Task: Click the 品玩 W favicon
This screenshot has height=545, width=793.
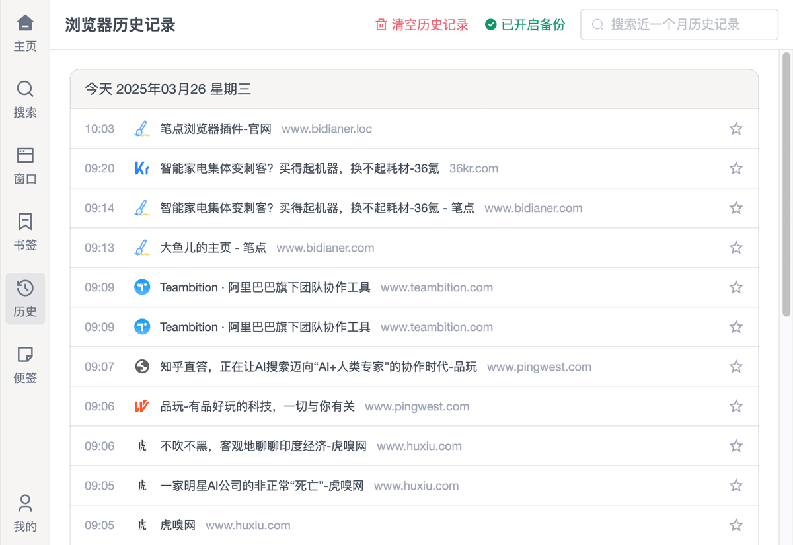Action: (142, 406)
